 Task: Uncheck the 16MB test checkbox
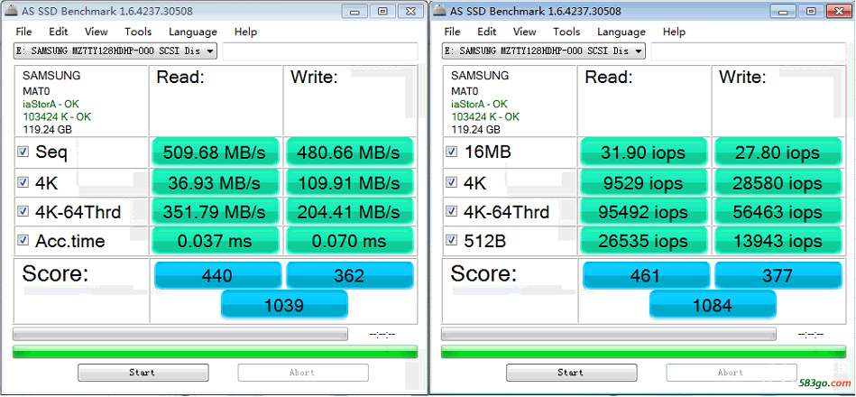coord(451,152)
